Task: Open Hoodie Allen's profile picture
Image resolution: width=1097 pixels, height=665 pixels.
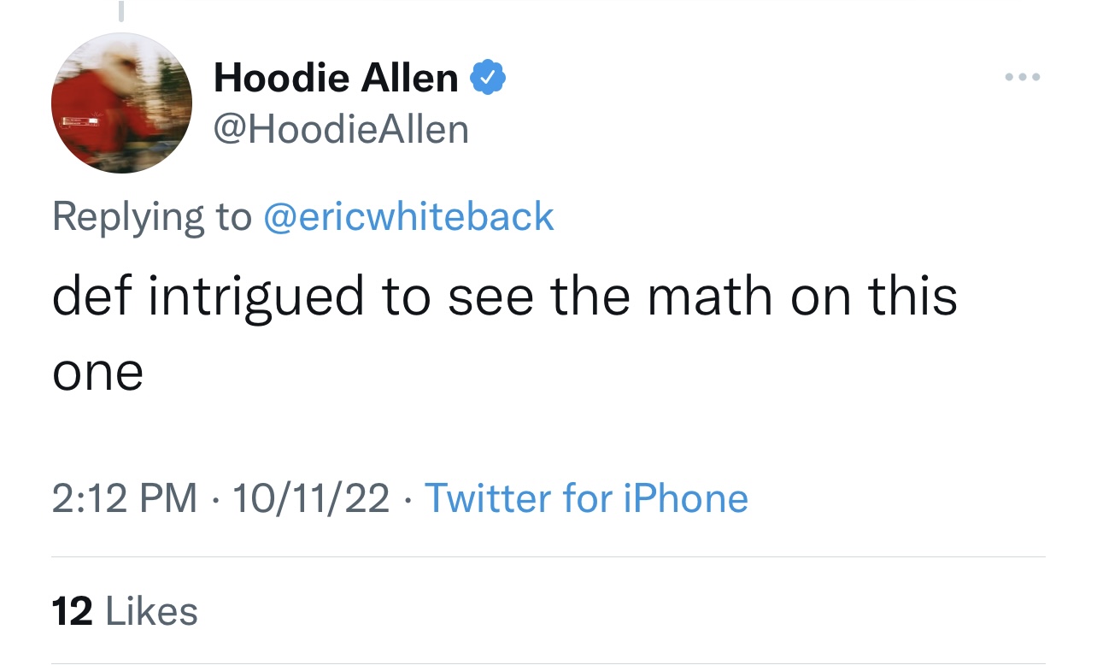Action: click(x=121, y=103)
